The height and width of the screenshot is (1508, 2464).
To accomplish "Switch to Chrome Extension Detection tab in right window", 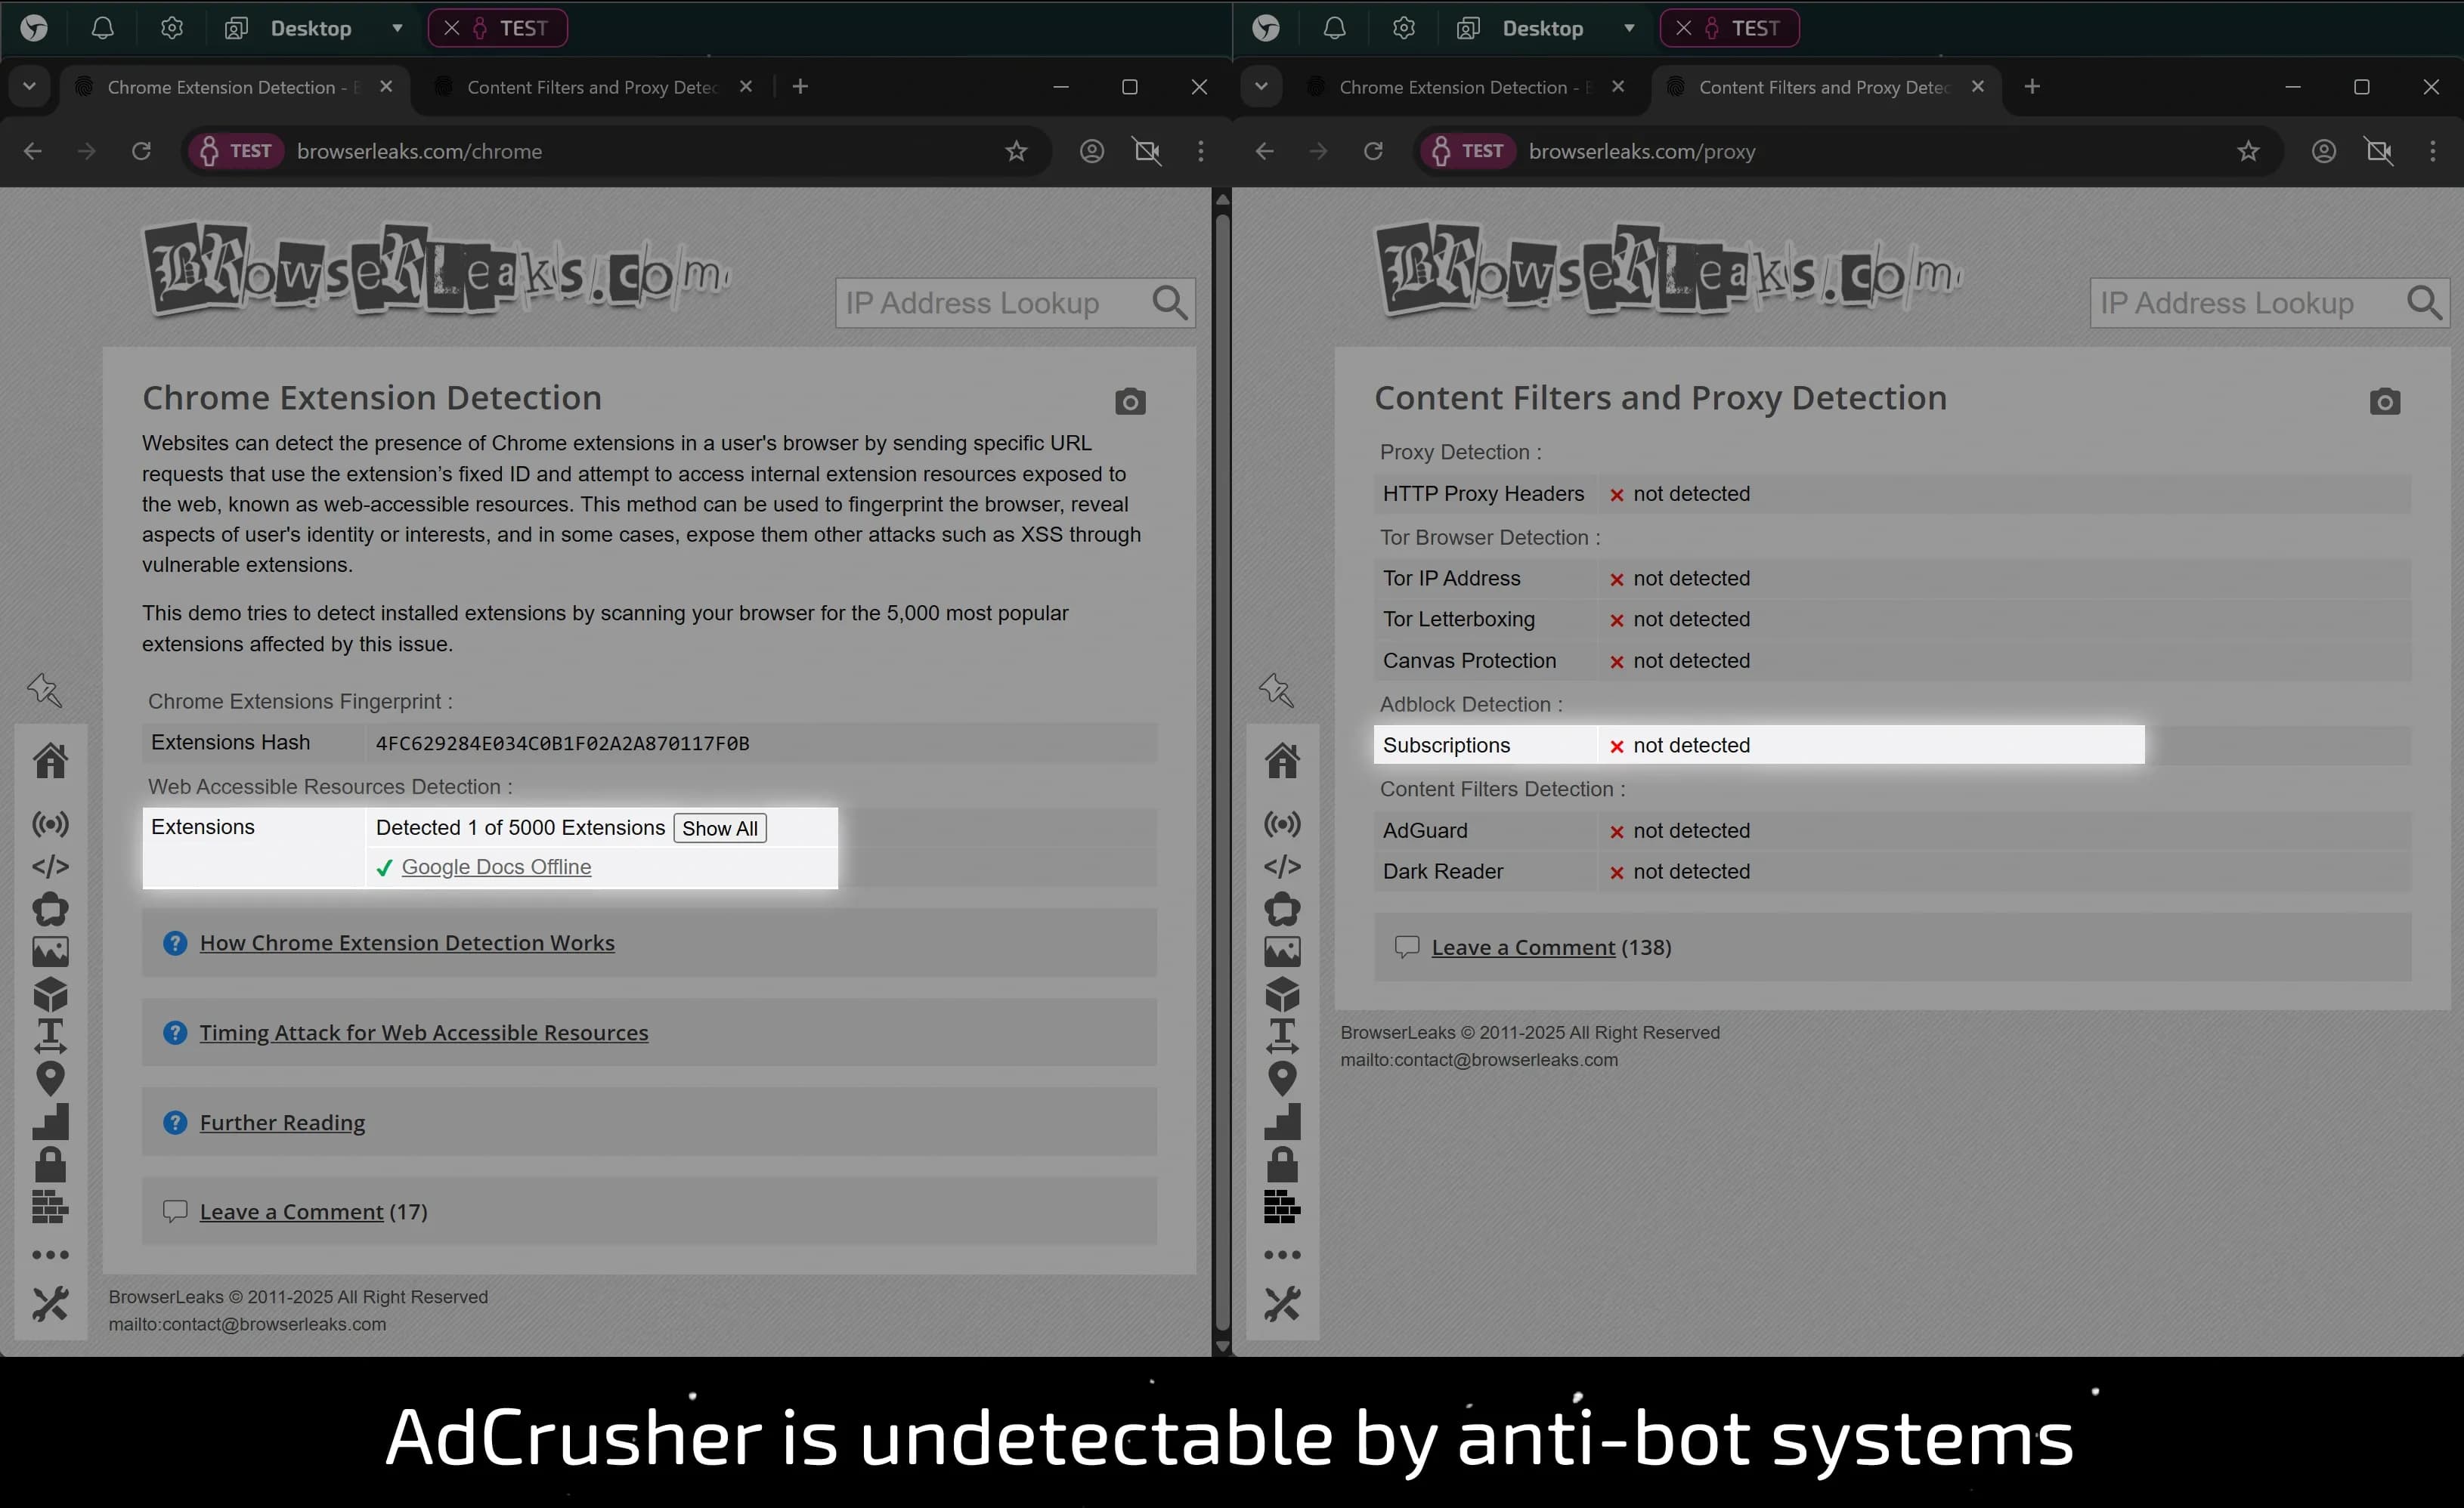I will 1452,87.
